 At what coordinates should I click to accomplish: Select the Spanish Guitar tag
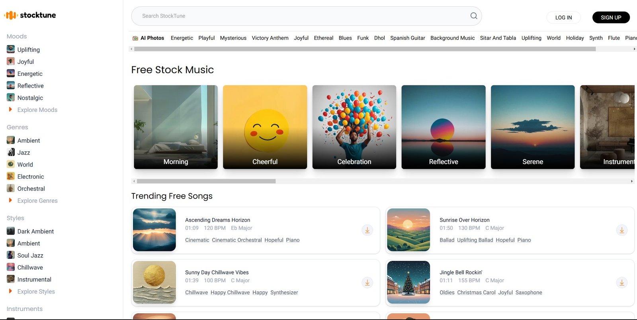coord(407,38)
